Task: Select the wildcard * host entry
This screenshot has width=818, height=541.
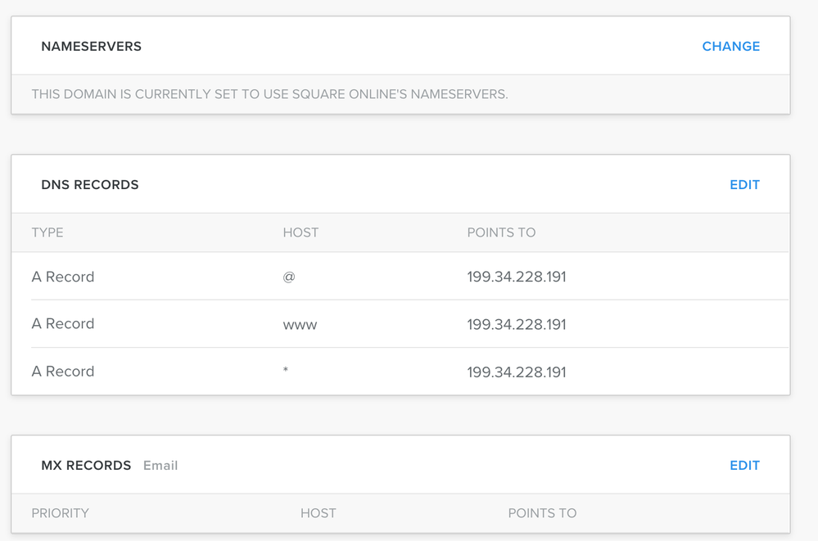Action: (286, 372)
